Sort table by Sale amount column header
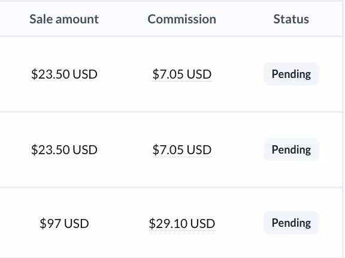Image resolution: width=345 pixels, height=258 pixels. coord(64,19)
